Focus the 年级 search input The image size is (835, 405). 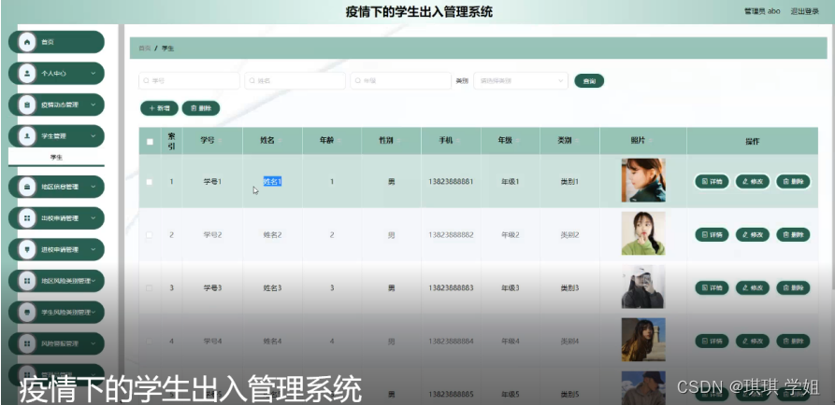[401, 81]
